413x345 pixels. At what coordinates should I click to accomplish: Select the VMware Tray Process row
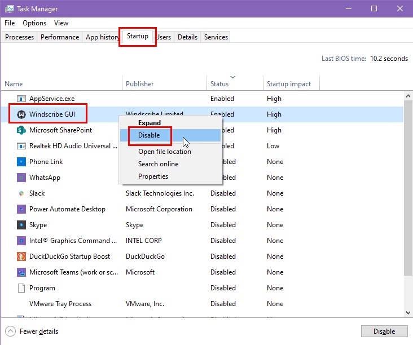tap(203, 304)
